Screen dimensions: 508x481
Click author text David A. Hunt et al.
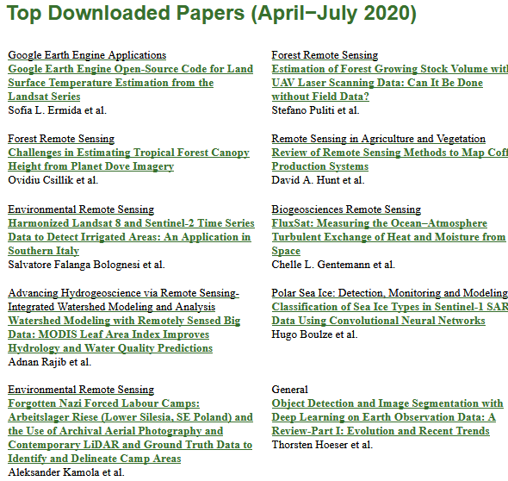tap(319, 180)
